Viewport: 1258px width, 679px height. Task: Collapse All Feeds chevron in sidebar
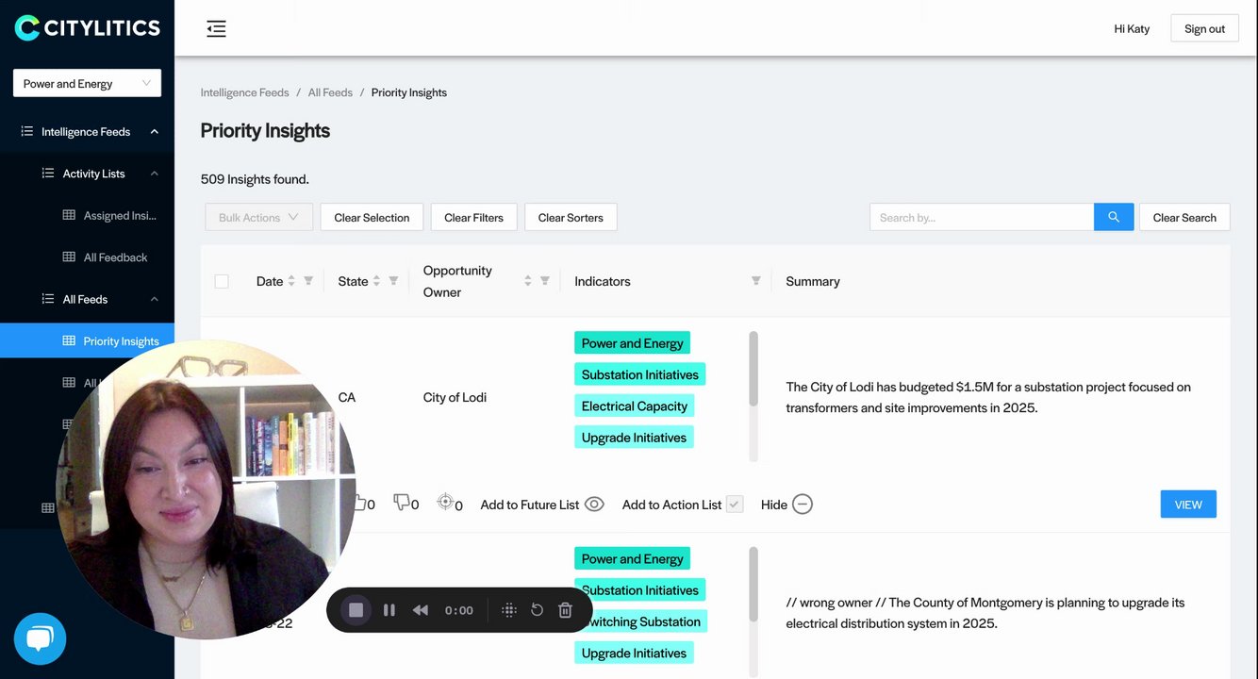click(x=154, y=299)
